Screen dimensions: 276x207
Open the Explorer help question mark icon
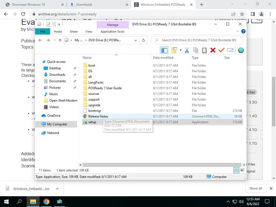pyautogui.click(x=243, y=31)
